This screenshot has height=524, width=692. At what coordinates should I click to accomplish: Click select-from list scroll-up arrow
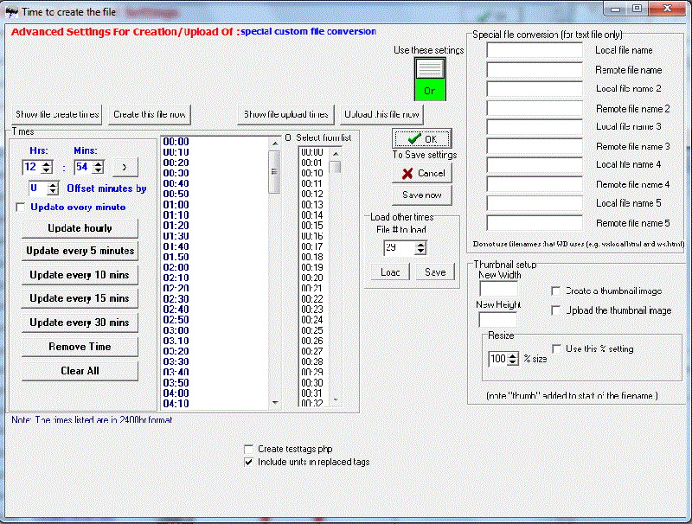336,154
